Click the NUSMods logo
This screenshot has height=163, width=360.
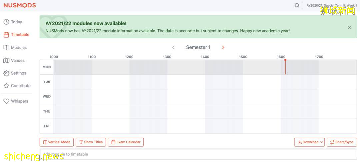tap(20, 5)
